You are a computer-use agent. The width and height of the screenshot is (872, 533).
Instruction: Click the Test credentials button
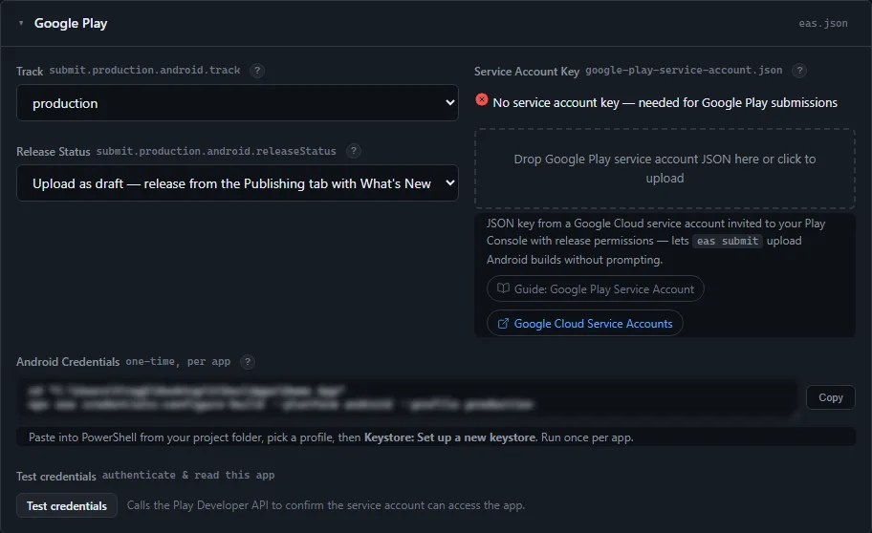(x=67, y=505)
